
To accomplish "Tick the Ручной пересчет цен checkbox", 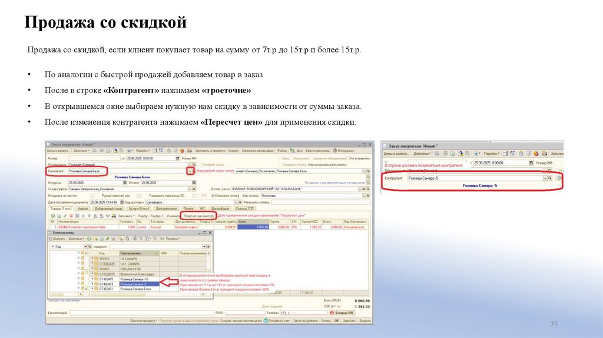I will pos(138,195).
